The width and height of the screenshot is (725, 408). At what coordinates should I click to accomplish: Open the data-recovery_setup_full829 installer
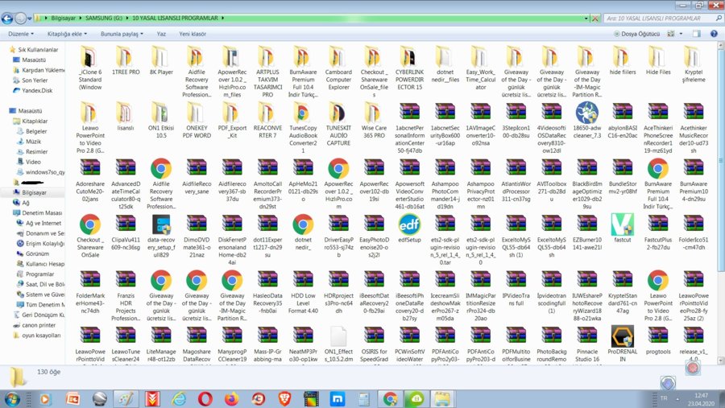161,225
